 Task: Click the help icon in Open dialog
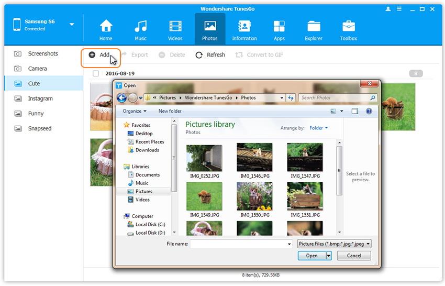click(369, 111)
